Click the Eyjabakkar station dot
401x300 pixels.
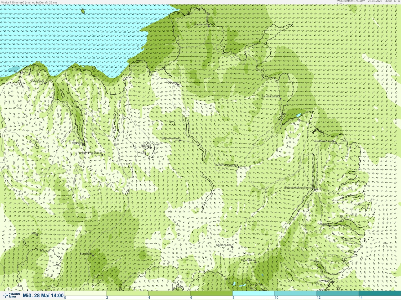tap(255, 262)
